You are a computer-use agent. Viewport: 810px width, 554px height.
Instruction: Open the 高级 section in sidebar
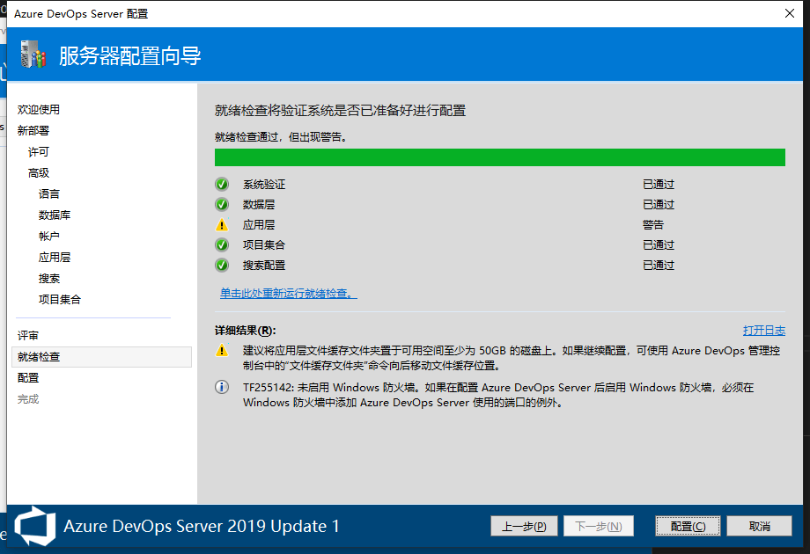tap(39, 173)
